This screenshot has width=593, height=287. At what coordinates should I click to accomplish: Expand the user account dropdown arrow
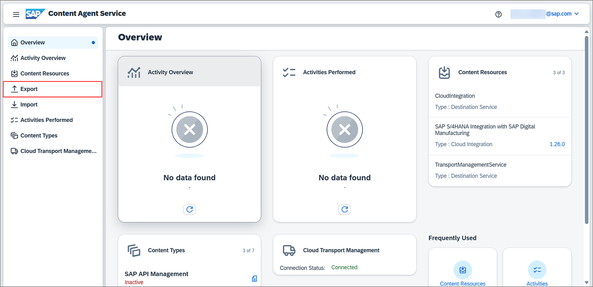point(577,14)
